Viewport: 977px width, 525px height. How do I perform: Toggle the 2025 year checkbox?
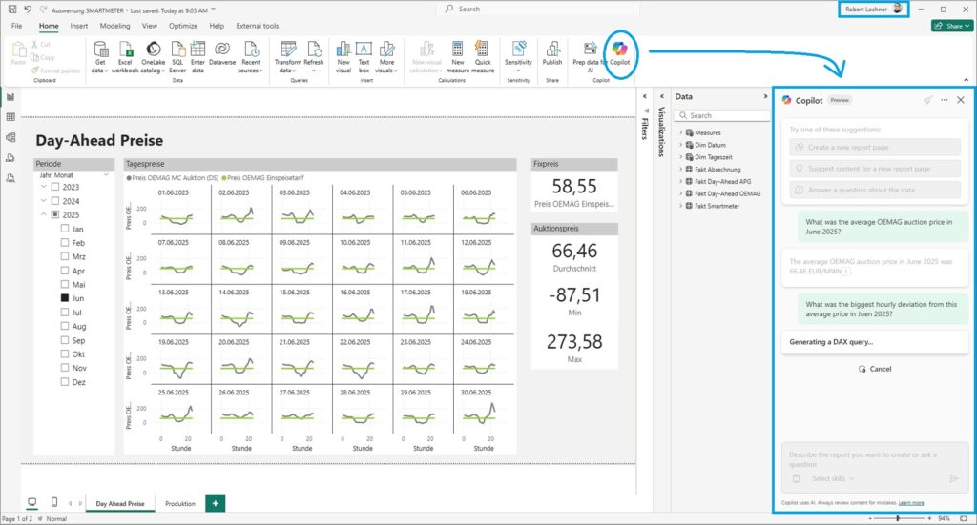point(55,214)
